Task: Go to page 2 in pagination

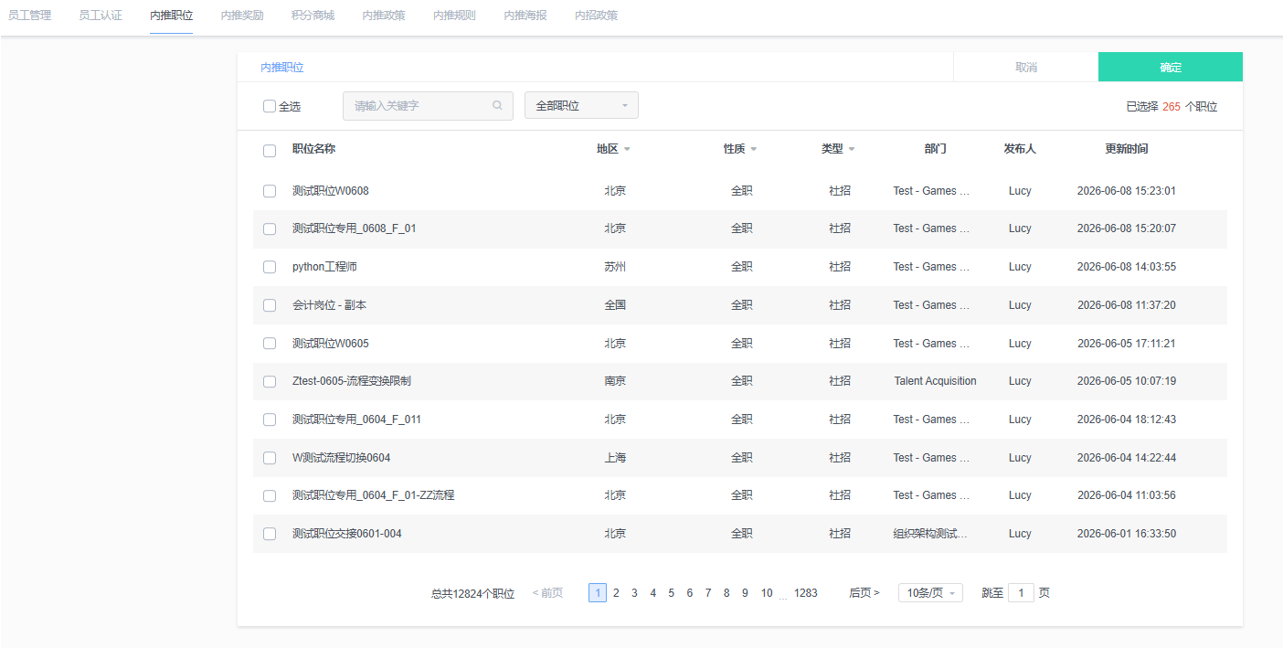Action: point(616,593)
